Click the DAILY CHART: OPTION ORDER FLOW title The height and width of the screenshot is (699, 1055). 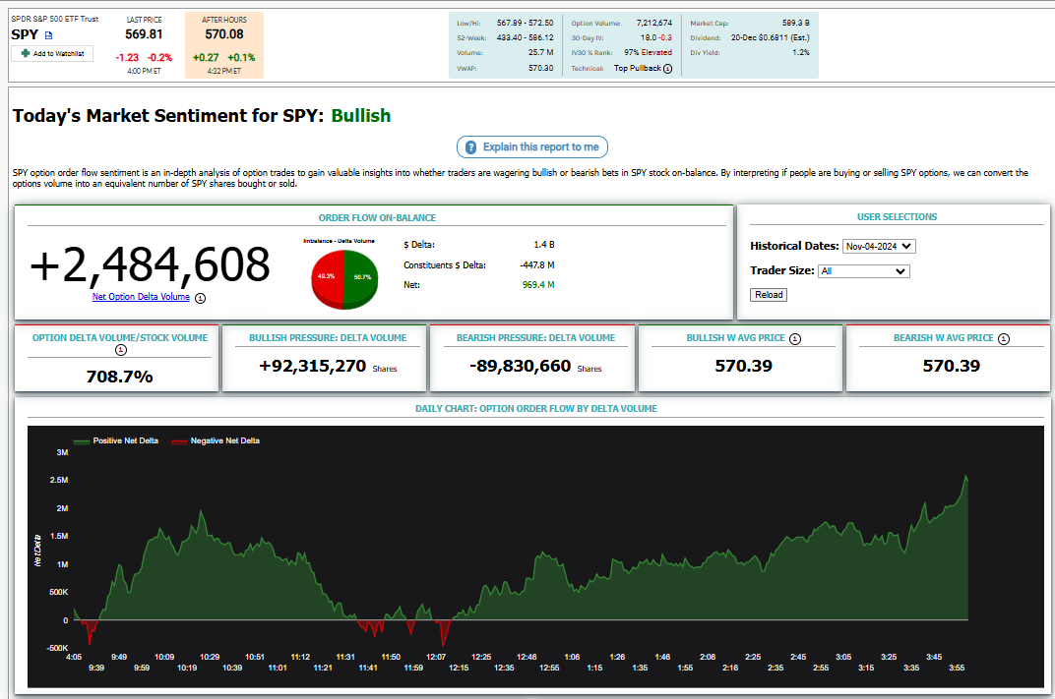[536, 409]
